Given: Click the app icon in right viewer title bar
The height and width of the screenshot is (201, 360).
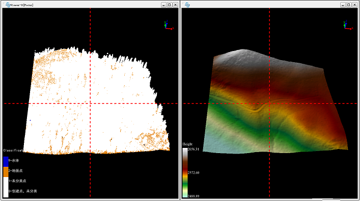Looking at the screenshot, I should [187, 5].
